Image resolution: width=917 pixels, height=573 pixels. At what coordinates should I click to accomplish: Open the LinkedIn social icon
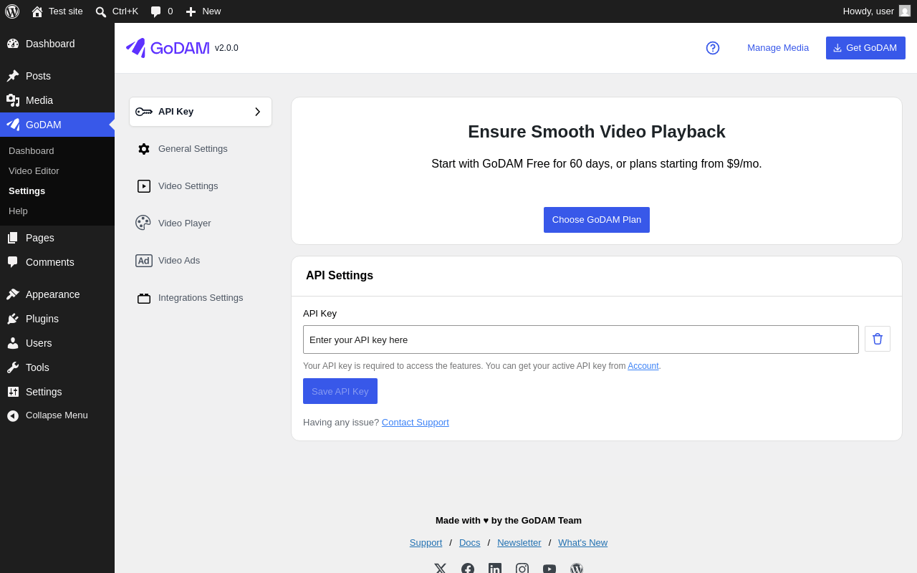(x=495, y=569)
